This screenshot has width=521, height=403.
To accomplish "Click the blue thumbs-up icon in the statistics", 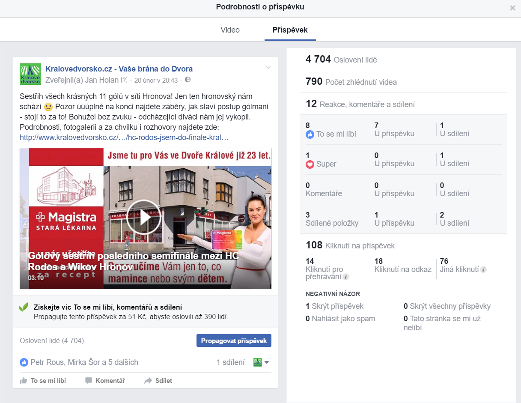I will (310, 134).
